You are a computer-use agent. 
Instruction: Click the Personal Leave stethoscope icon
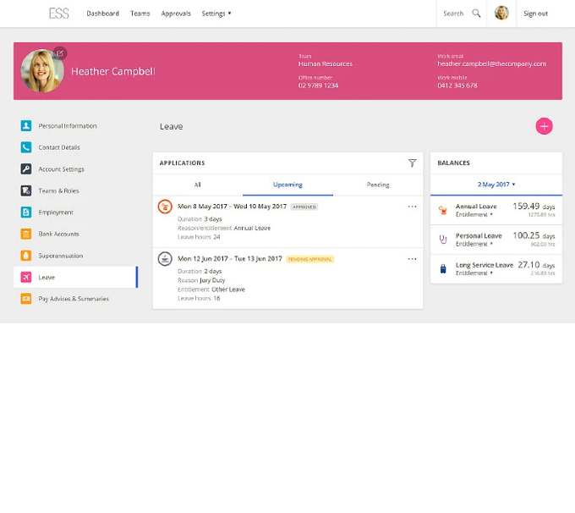point(443,240)
